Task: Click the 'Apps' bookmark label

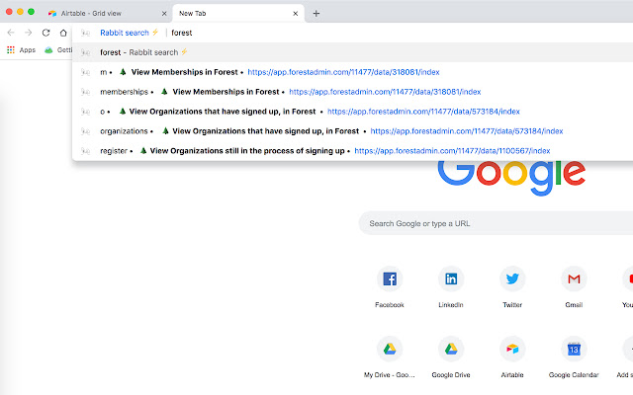Action: [x=28, y=50]
